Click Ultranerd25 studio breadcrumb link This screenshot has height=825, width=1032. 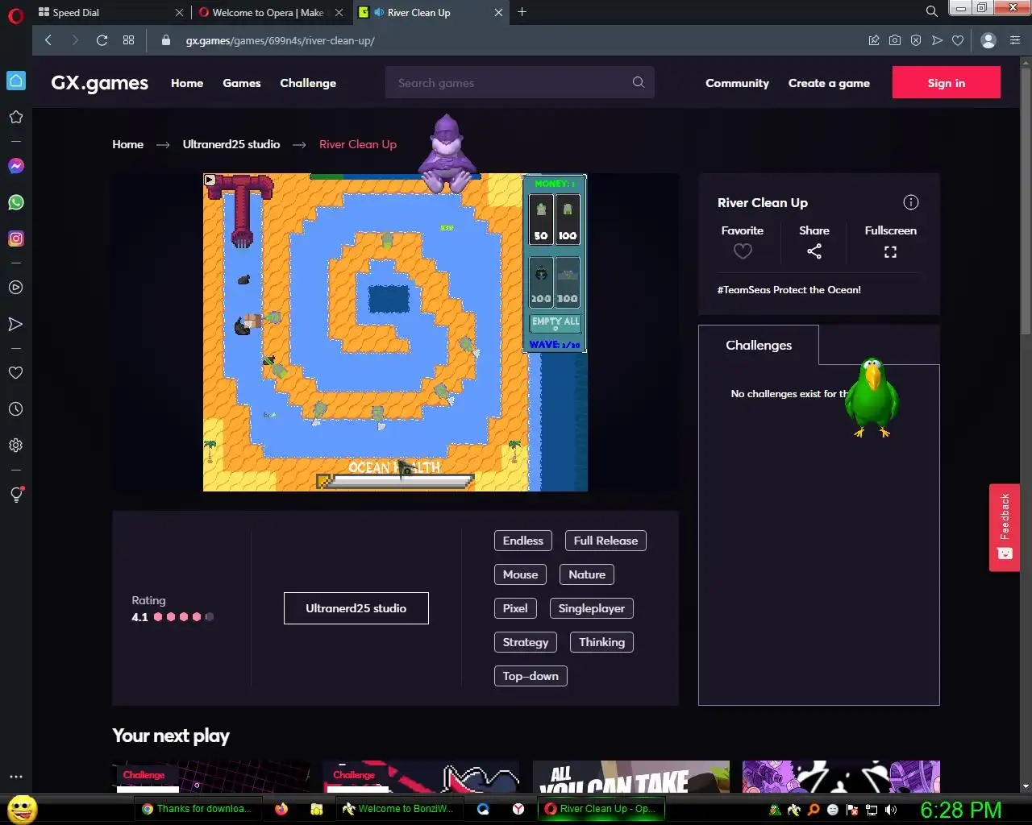[231, 144]
